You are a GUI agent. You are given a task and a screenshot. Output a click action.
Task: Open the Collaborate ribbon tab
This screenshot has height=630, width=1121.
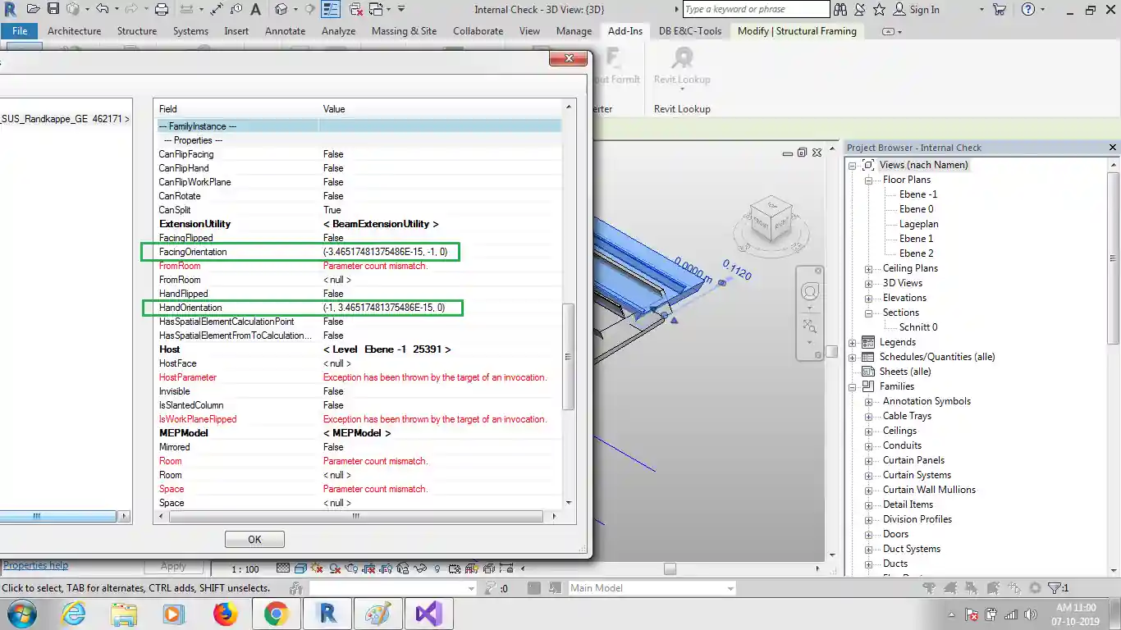pyautogui.click(x=478, y=30)
